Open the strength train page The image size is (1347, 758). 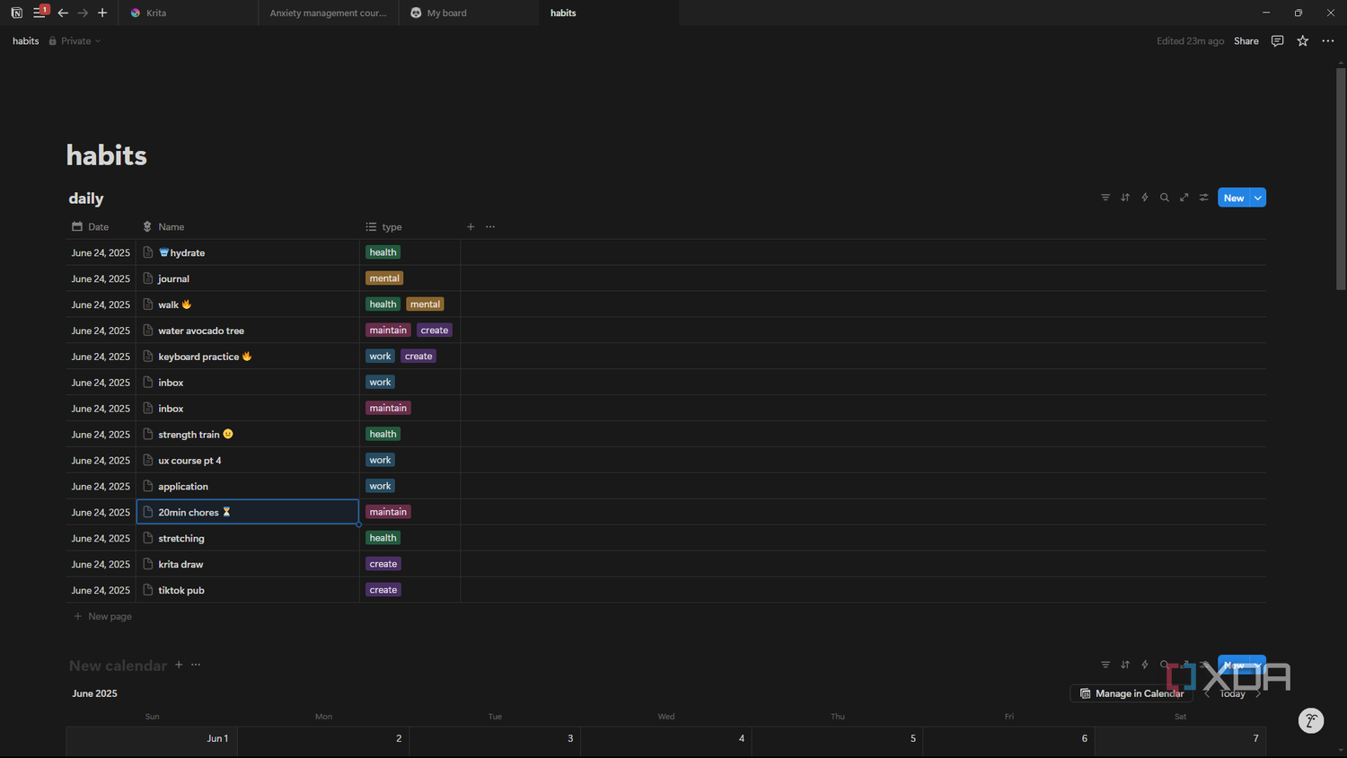pos(196,435)
